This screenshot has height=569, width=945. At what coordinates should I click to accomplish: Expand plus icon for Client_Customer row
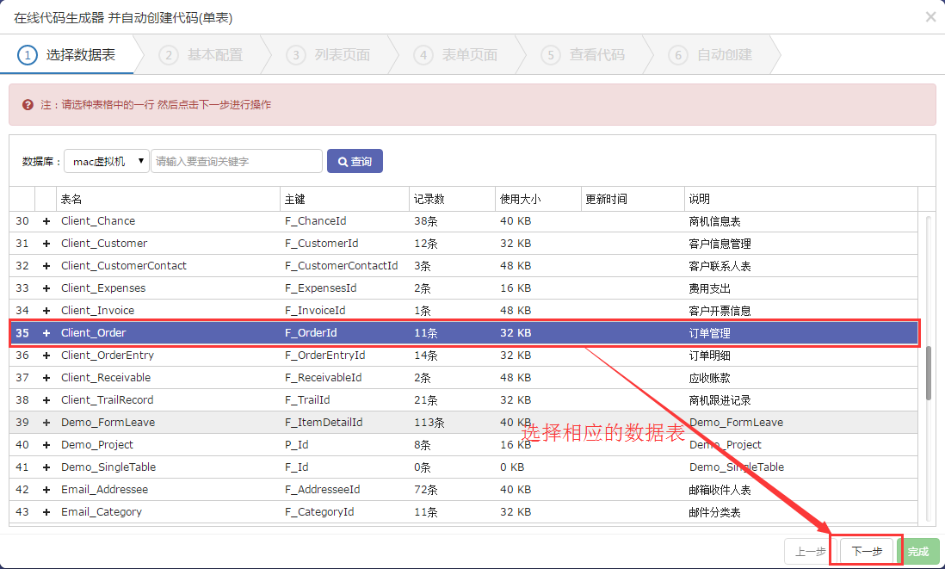pos(46,244)
